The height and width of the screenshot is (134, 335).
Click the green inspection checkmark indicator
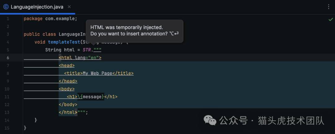click(331, 20)
